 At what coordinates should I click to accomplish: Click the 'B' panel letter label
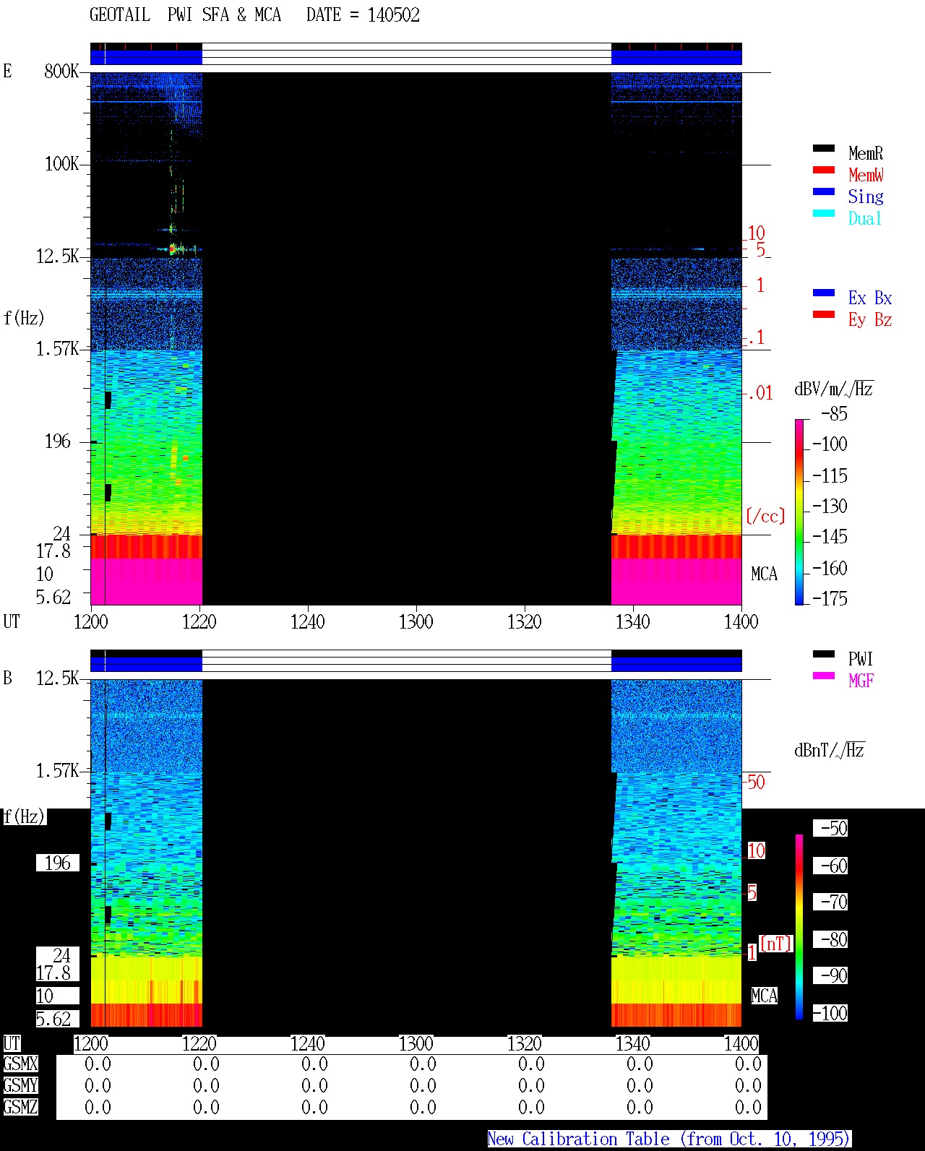(x=7, y=678)
